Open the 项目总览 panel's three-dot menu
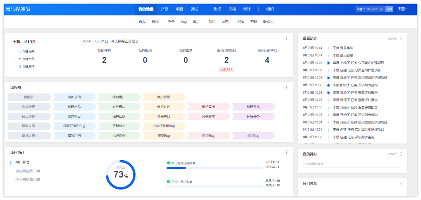 401,184
